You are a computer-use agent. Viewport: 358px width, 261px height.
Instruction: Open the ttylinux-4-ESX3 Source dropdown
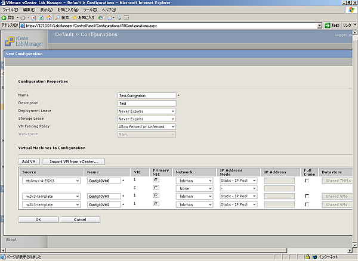pos(50,180)
